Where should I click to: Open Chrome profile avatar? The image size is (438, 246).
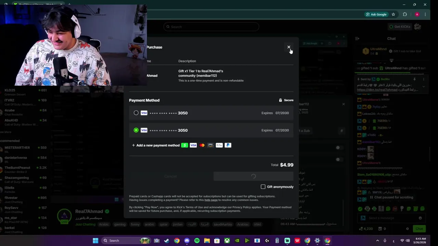click(417, 14)
